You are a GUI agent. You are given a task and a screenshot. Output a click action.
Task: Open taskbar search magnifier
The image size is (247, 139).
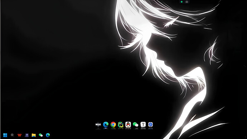click(x=12, y=135)
